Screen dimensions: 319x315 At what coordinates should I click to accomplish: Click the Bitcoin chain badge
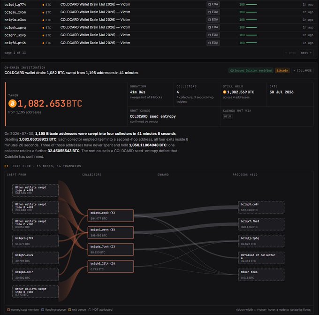tap(282, 70)
